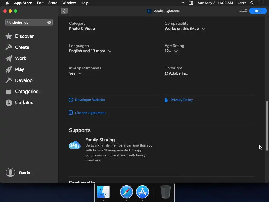
Task: Click the Develop hammer icon
Action: click(9, 80)
